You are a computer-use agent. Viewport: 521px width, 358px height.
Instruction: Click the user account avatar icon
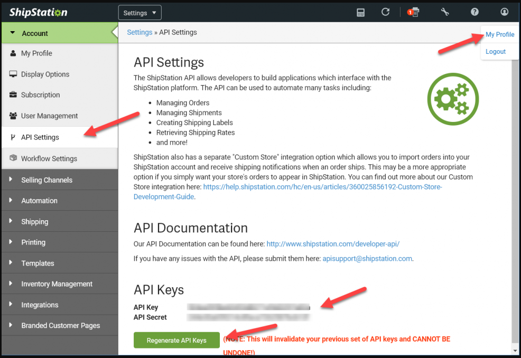[504, 12]
